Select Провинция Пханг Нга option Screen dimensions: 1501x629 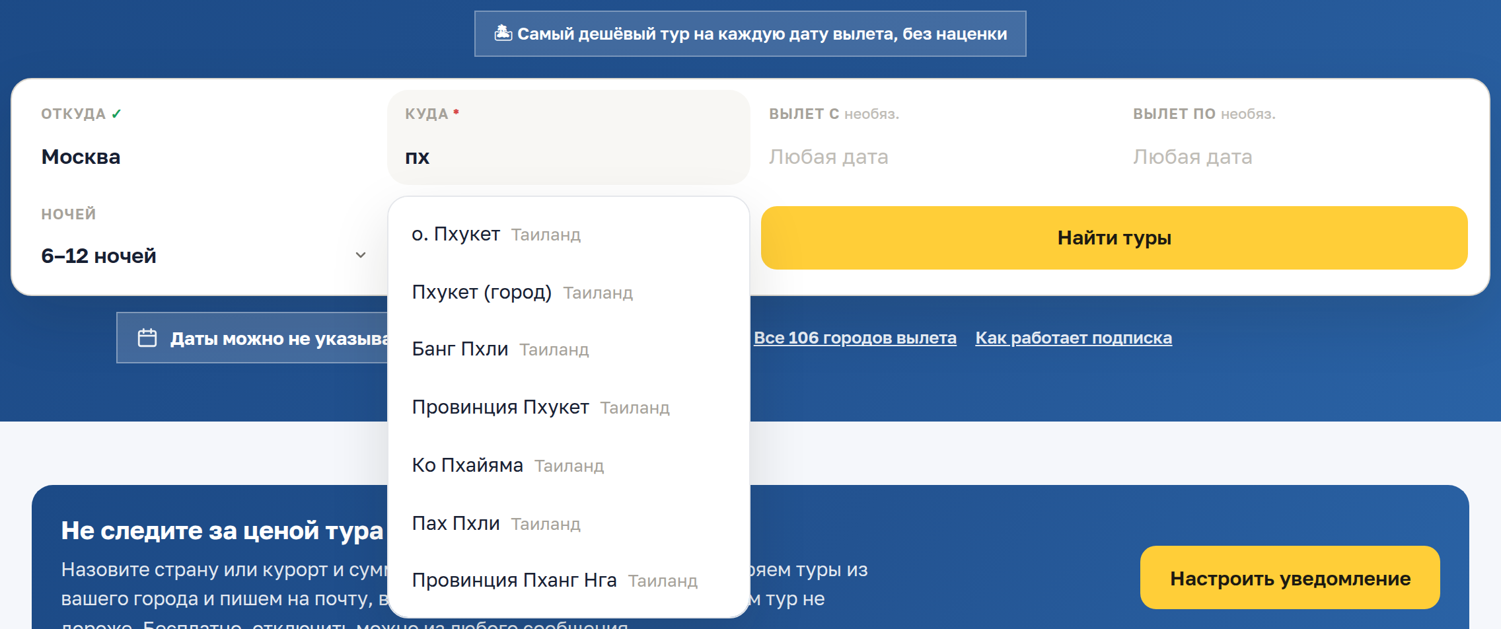click(x=568, y=580)
